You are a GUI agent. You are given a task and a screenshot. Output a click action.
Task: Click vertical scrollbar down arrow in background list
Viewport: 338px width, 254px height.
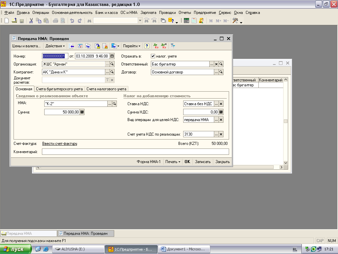[x=286, y=163]
